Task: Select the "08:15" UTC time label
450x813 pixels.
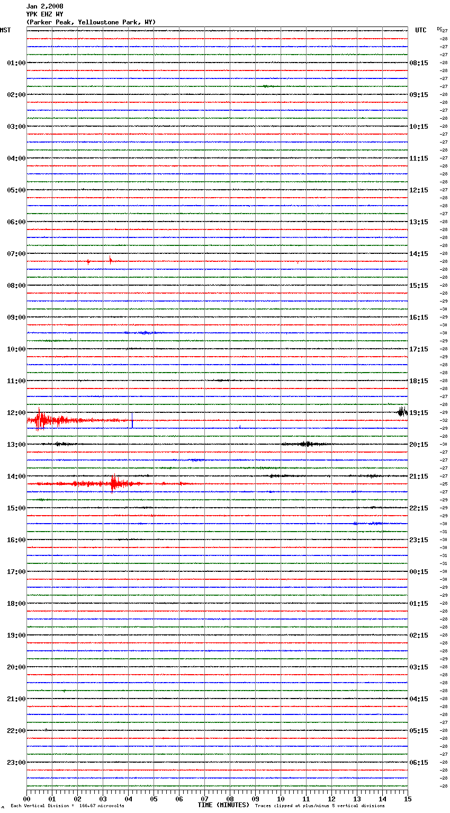Action: click(x=419, y=63)
